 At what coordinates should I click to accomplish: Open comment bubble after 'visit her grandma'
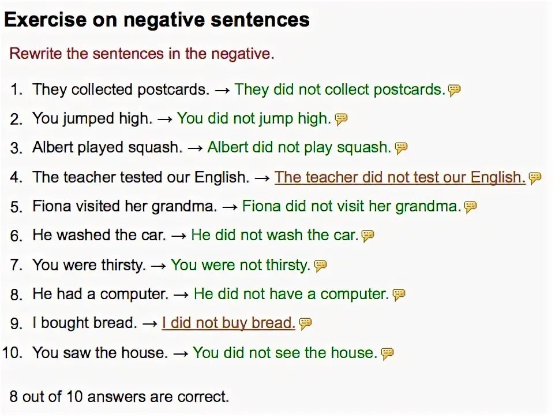click(x=471, y=207)
